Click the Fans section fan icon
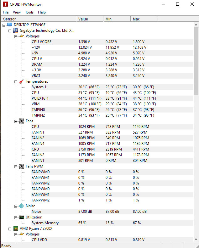 (x=22, y=121)
